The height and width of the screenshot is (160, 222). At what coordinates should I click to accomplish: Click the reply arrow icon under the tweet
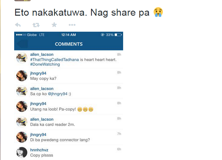[18, 25]
